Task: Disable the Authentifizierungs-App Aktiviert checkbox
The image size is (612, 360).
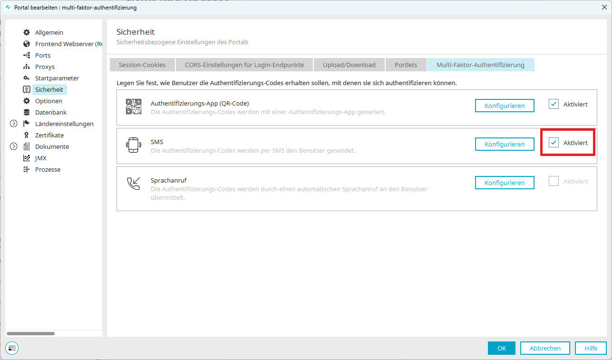Action: coord(554,104)
